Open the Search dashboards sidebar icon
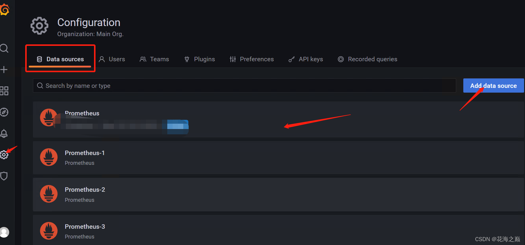 pyautogui.click(x=4, y=48)
